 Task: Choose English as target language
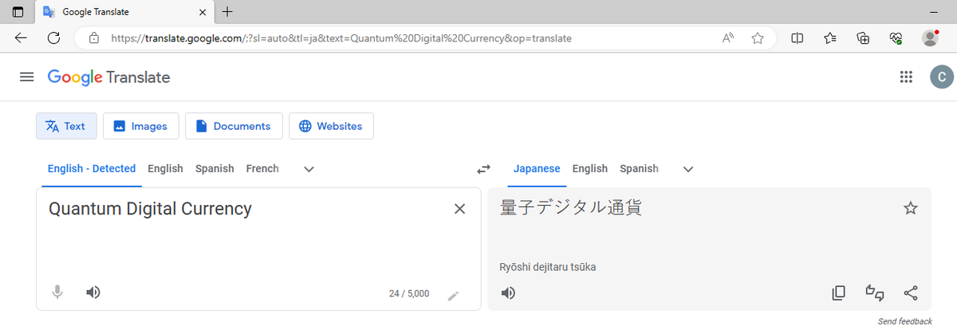click(590, 169)
